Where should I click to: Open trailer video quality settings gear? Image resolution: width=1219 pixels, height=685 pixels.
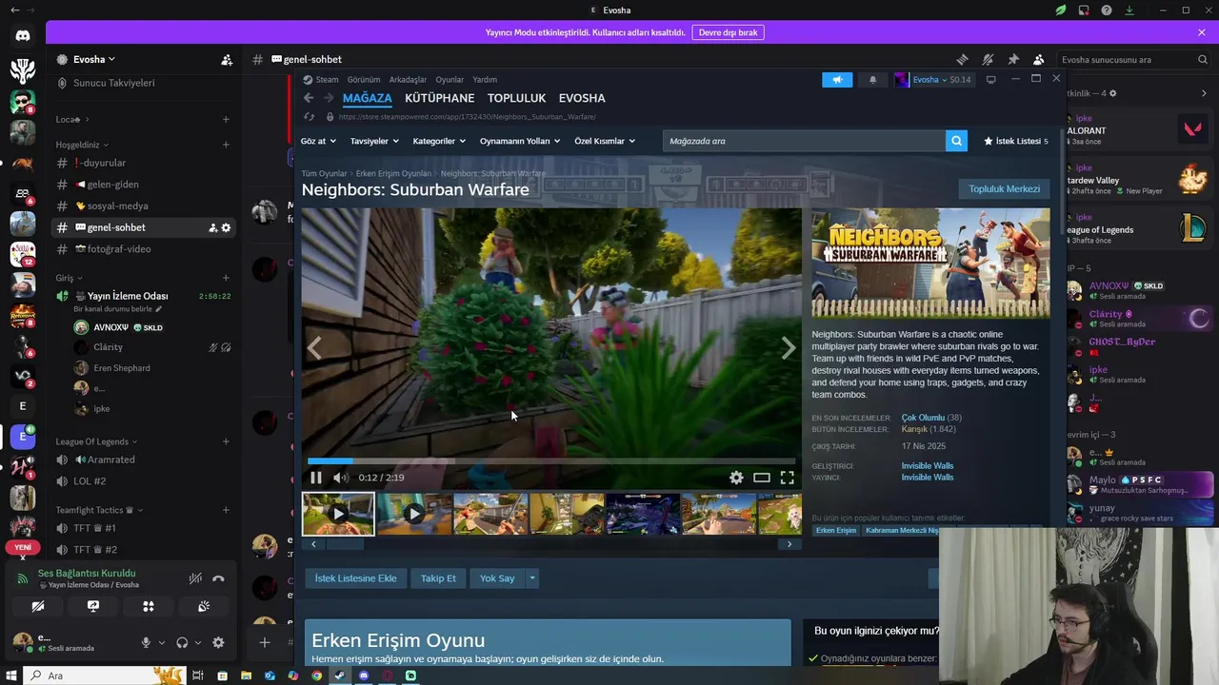pyautogui.click(x=736, y=478)
